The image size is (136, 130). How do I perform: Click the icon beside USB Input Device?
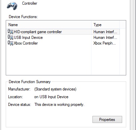[x=10, y=37]
